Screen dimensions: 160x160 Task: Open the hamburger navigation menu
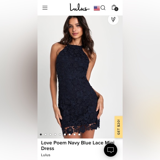coord(45,8)
